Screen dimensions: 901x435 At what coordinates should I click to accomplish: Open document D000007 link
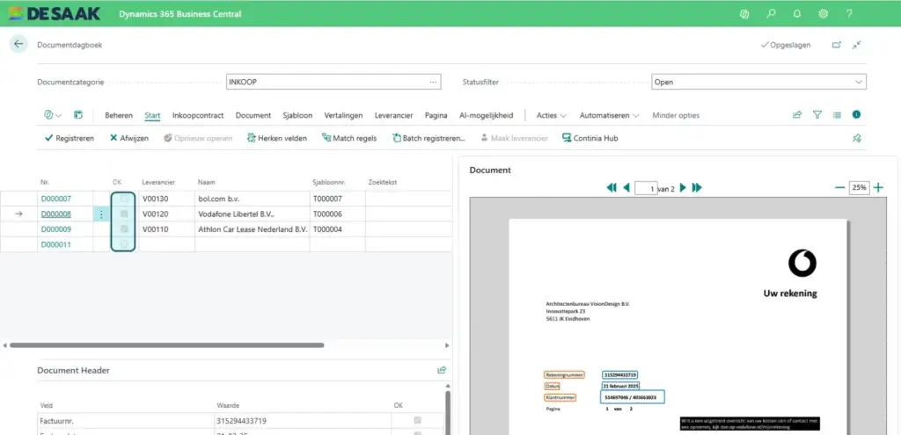(55, 199)
